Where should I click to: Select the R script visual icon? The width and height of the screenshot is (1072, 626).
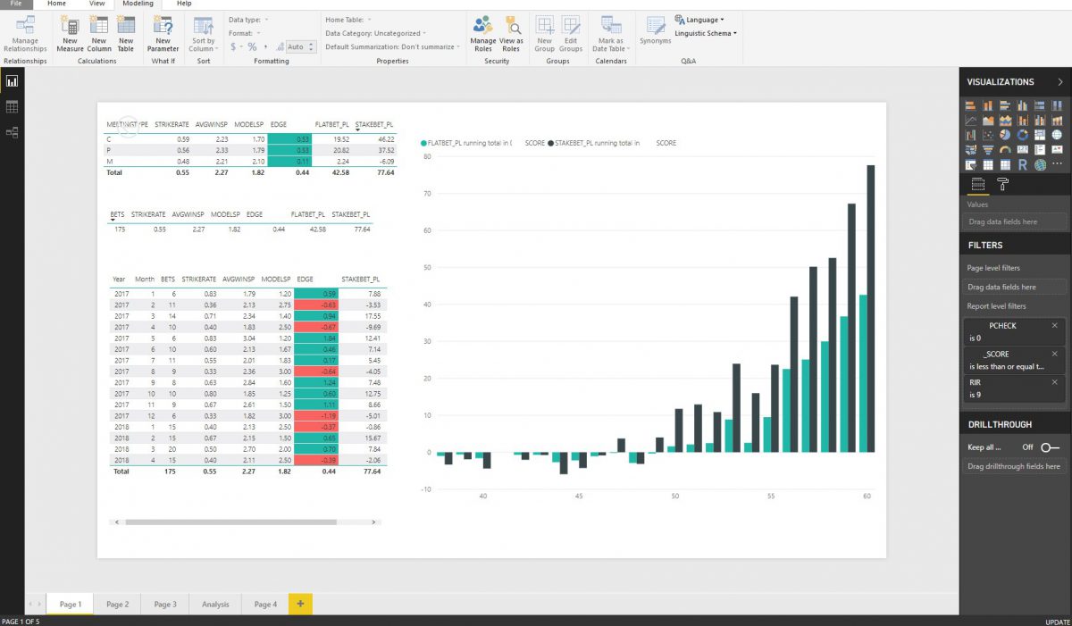pyautogui.click(x=1024, y=164)
